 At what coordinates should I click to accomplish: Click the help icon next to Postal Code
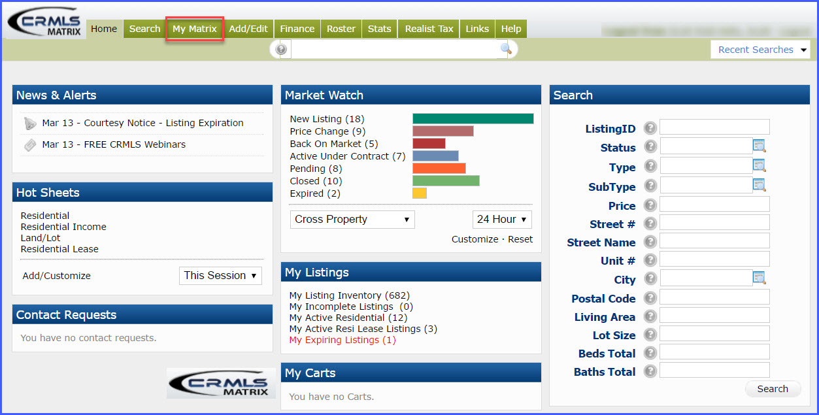click(650, 298)
